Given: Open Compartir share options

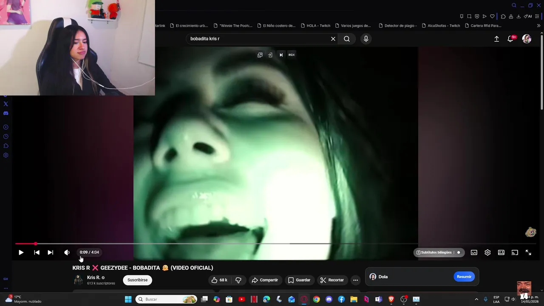Looking at the screenshot, I should (x=265, y=280).
